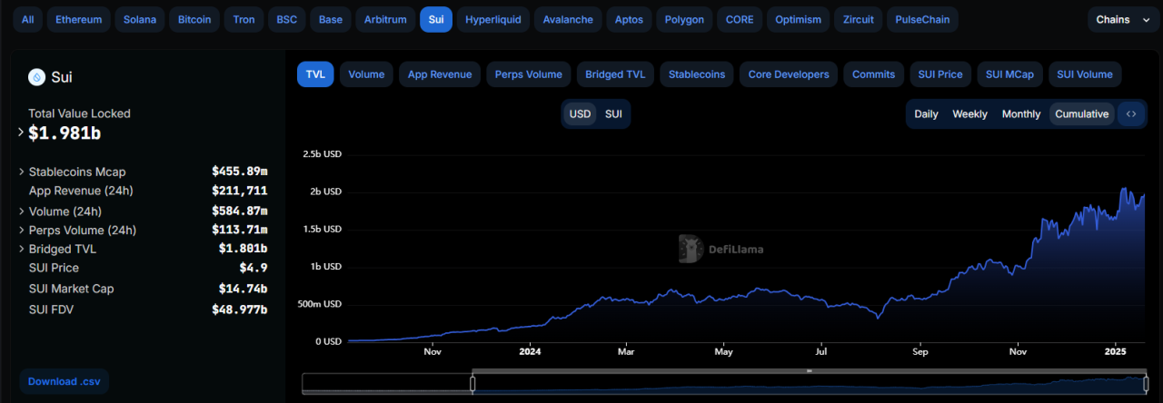Click the embed code icon beside Cumulative
The image size is (1163, 403).
pyautogui.click(x=1131, y=114)
